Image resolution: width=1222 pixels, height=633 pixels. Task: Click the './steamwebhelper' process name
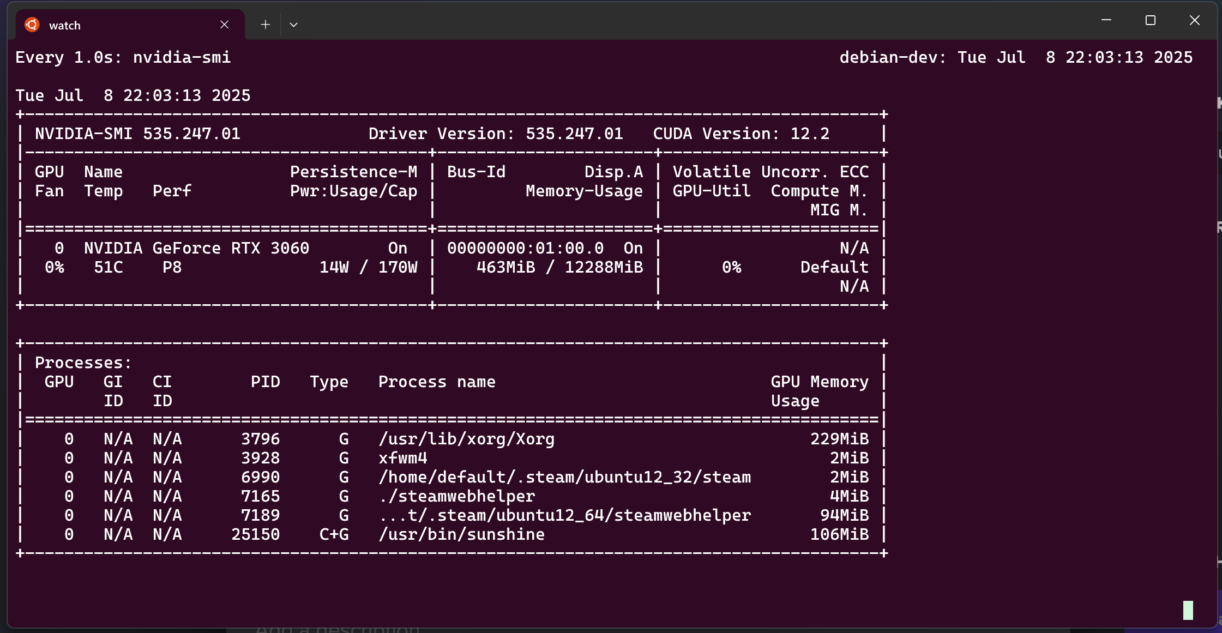456,496
